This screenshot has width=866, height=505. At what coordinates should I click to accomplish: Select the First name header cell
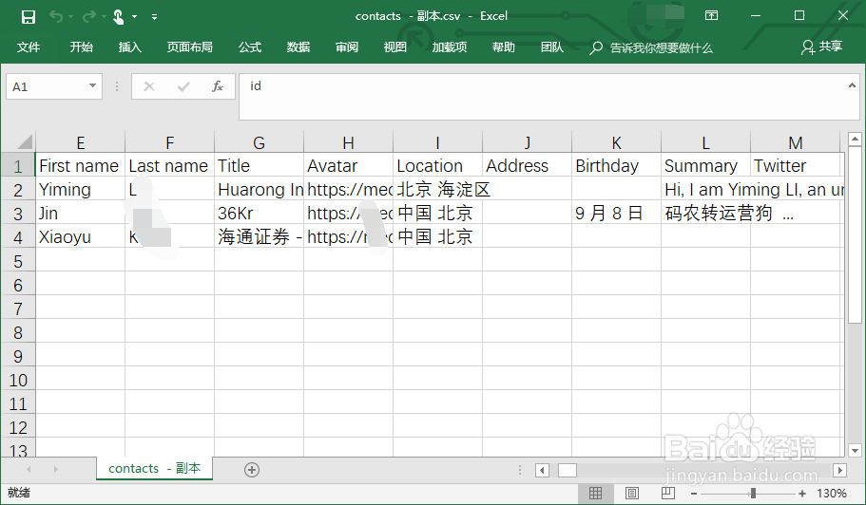(81, 165)
